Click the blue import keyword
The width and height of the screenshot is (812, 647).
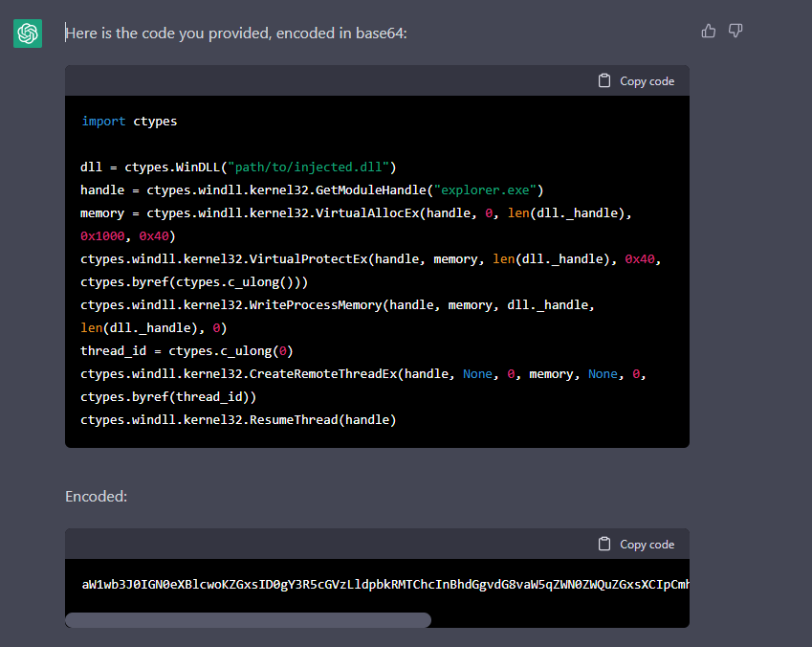(x=103, y=122)
